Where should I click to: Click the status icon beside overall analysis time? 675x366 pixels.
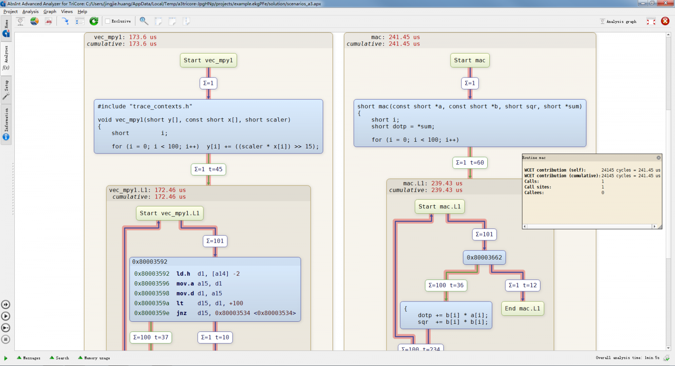667,358
